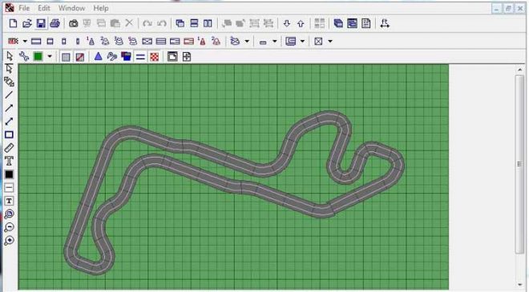529x292 pixels.
Task: Zoom out with the minus magnifier
Action: click(x=9, y=227)
